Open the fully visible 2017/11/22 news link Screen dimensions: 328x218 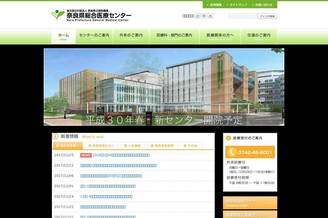pos(103,207)
